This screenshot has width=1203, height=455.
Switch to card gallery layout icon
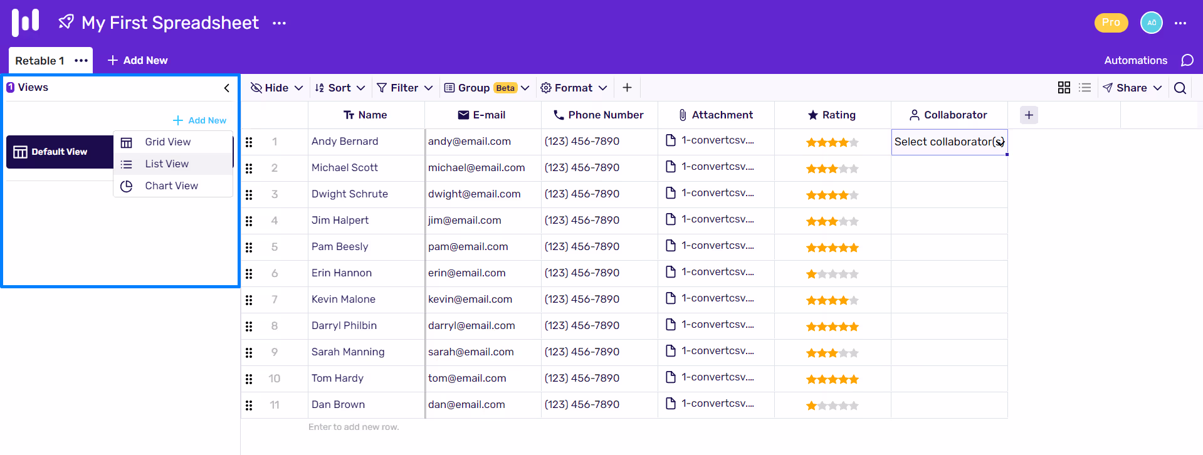(x=1064, y=88)
